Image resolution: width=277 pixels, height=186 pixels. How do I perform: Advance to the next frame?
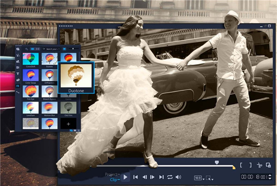(x=153, y=177)
